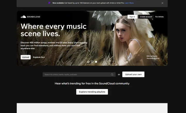Click the SoundCloud cloud logo

pyautogui.click(x=23, y=17)
